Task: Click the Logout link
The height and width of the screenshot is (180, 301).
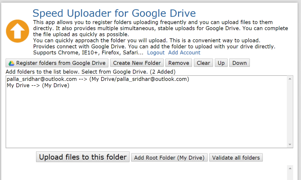Action: (156, 53)
